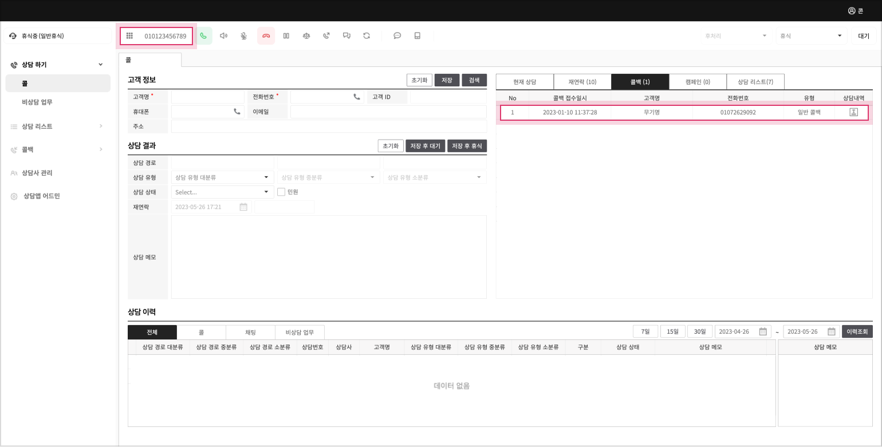
Task: Click the 저장 후 대기 button
Action: point(425,146)
